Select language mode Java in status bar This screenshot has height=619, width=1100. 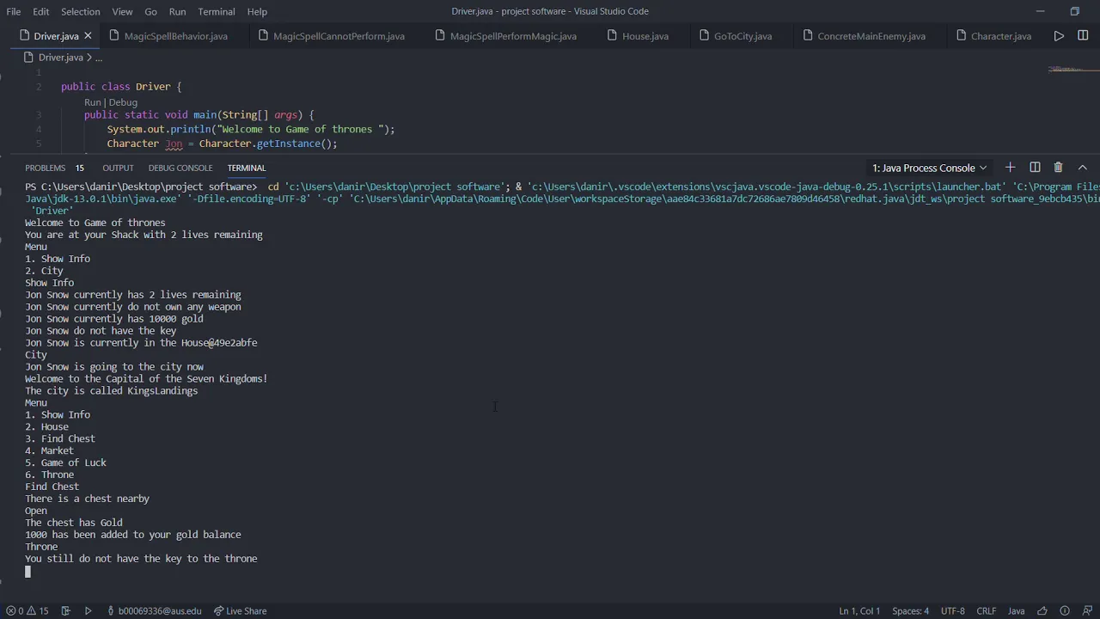(1016, 611)
